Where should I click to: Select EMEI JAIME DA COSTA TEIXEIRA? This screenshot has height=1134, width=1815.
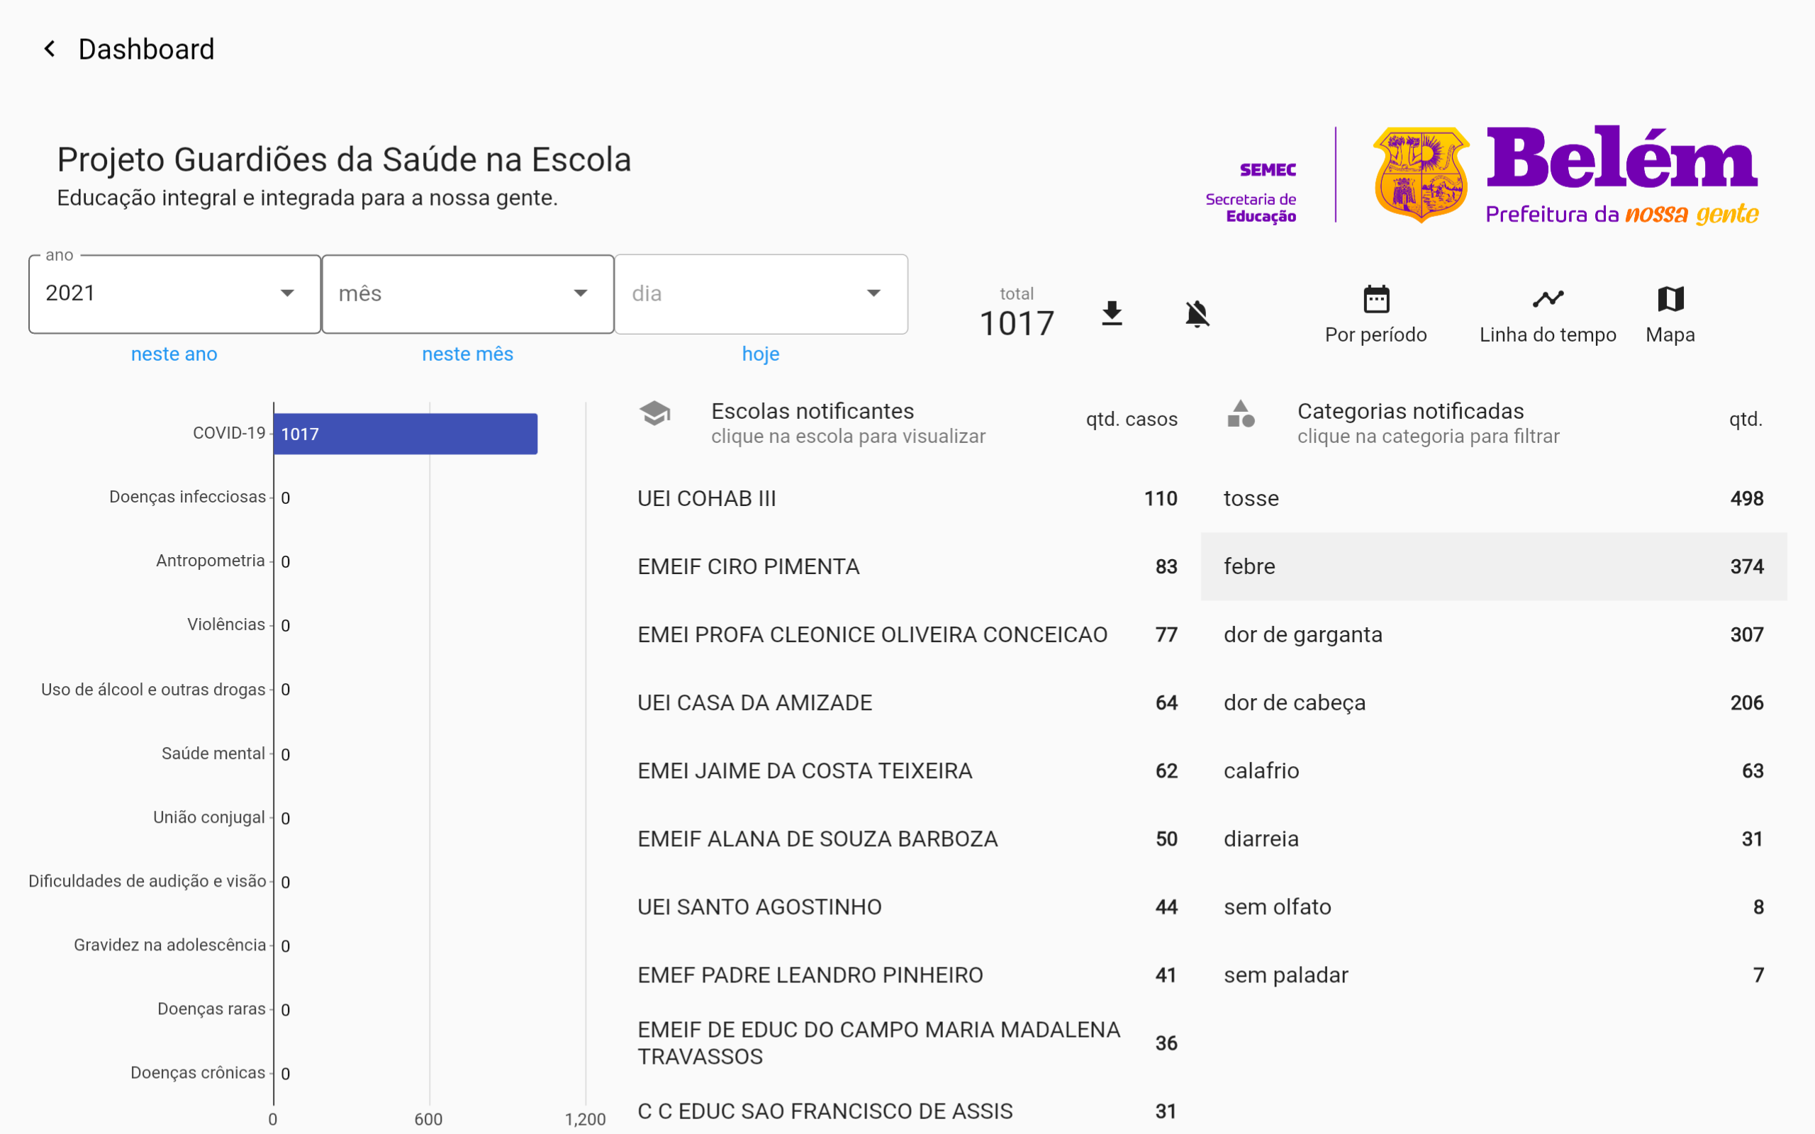point(907,771)
